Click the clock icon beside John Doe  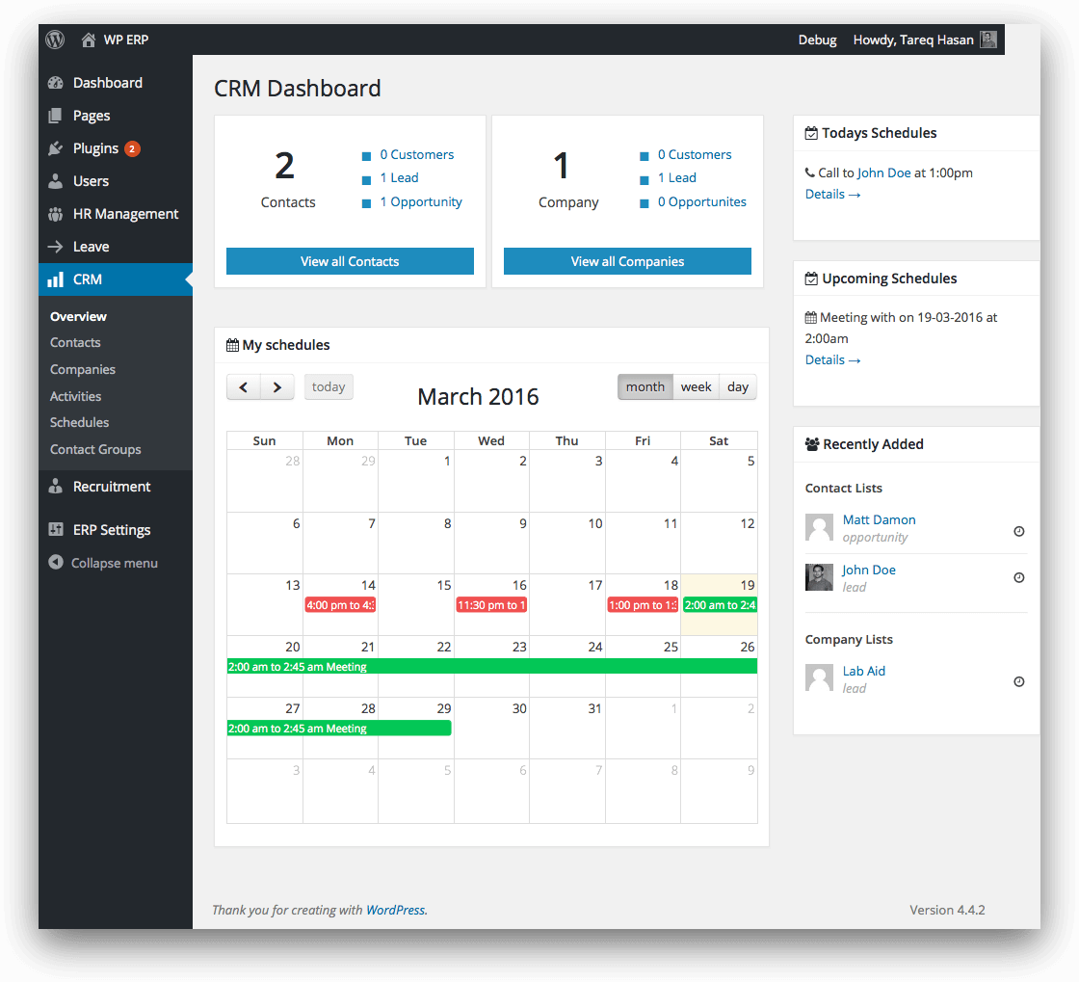click(x=1019, y=577)
